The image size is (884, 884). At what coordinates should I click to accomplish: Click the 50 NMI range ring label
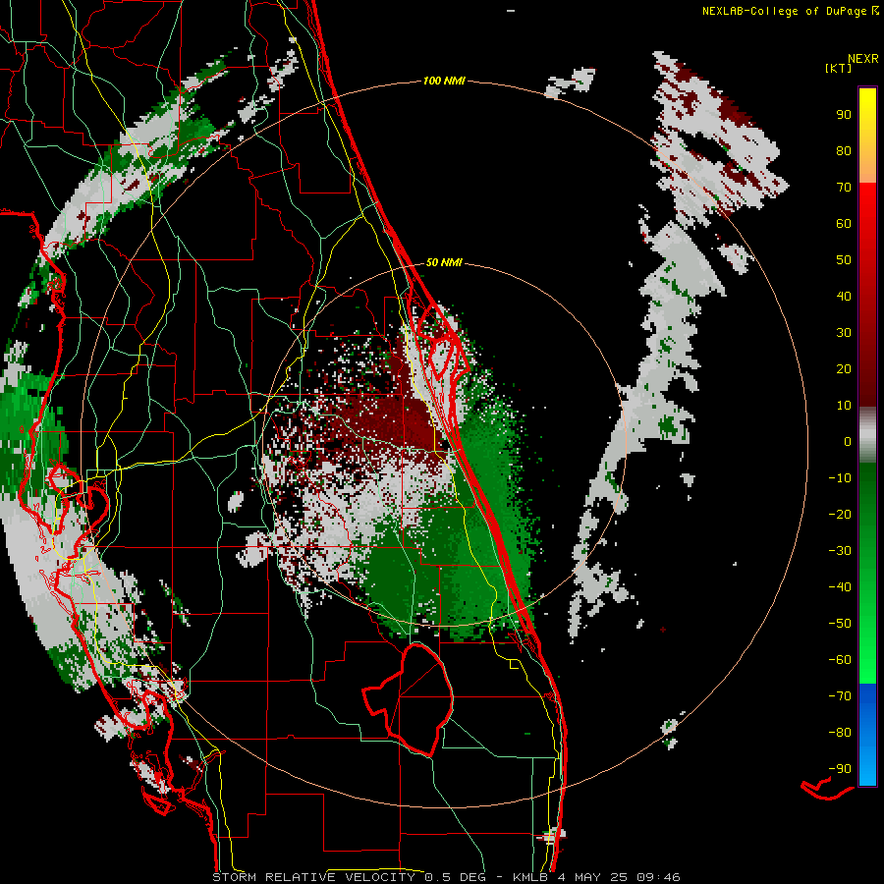pyautogui.click(x=444, y=262)
